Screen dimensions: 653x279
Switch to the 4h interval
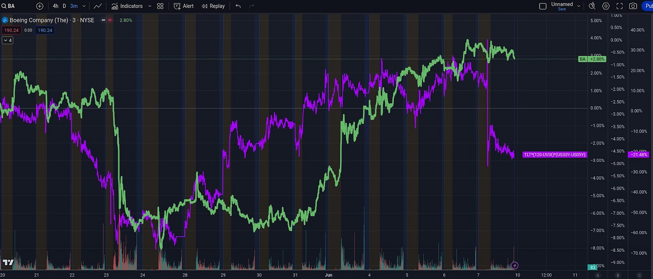coord(56,6)
